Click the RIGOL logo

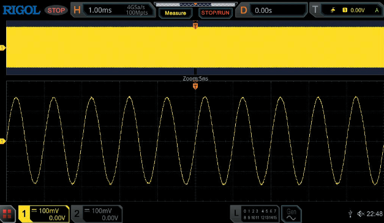click(21, 10)
